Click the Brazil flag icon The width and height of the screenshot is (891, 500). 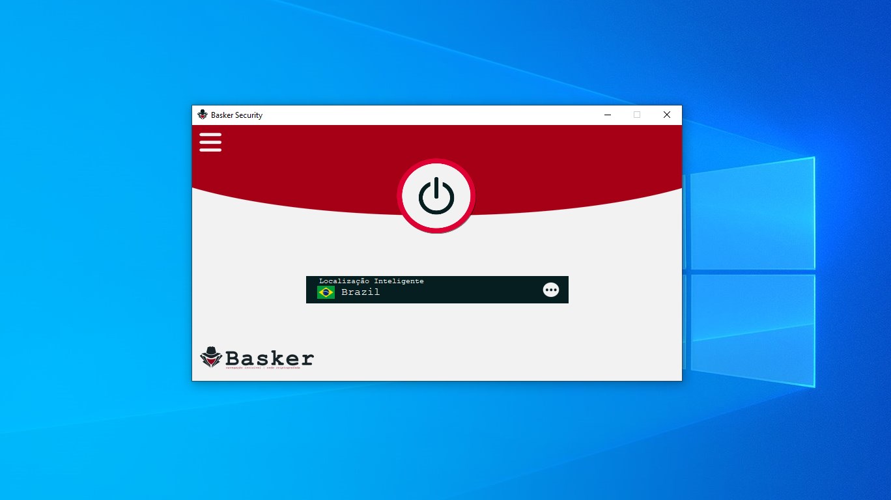(x=326, y=292)
